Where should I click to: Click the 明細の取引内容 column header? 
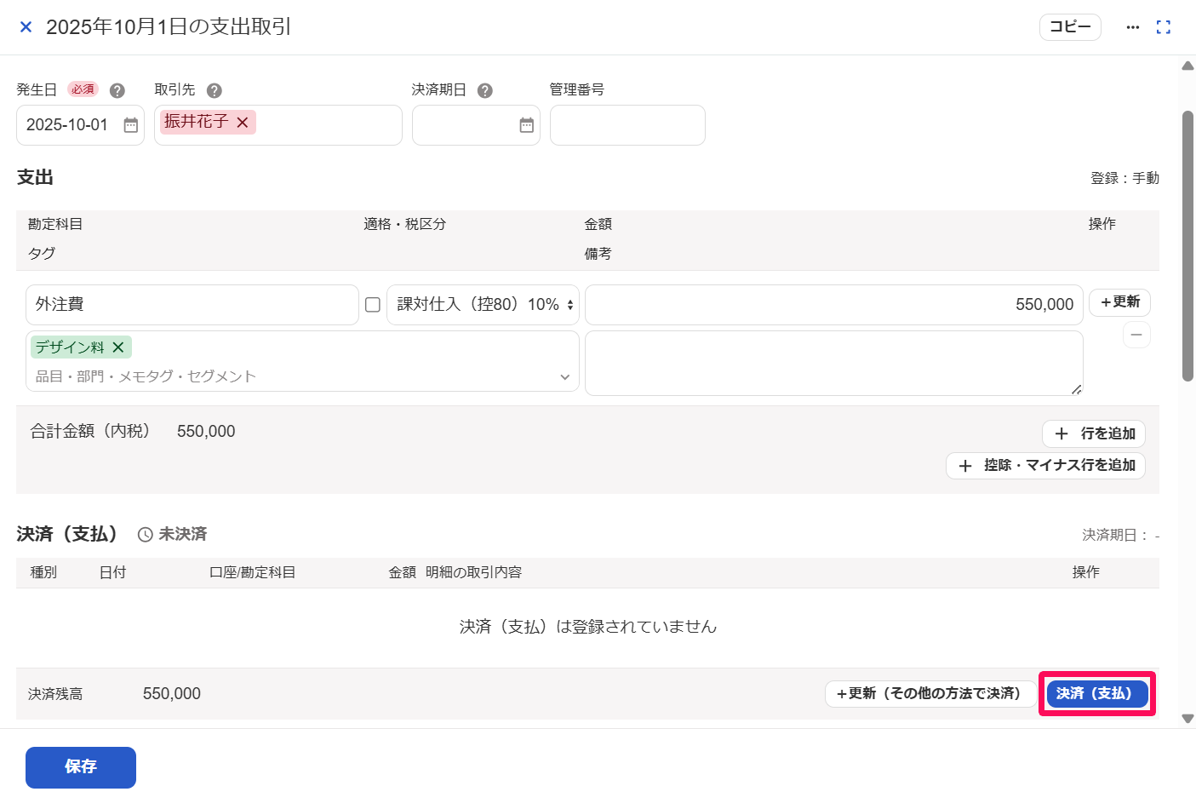[473, 572]
